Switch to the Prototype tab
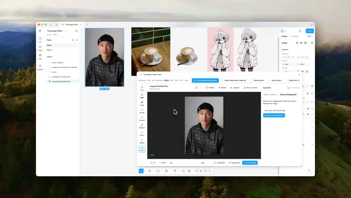The image size is (351, 198). point(294,36)
